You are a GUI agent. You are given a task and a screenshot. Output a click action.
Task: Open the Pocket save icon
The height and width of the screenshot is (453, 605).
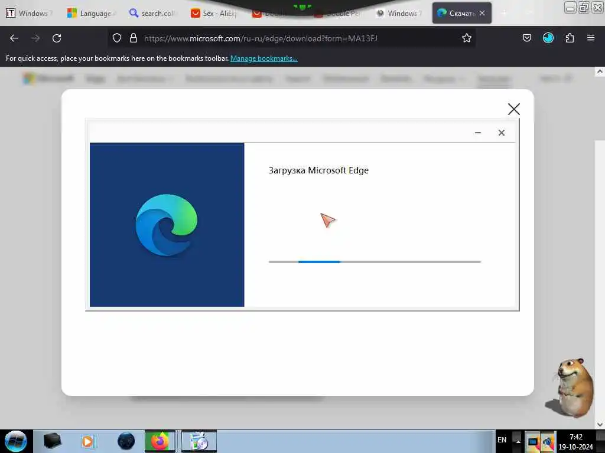526,38
